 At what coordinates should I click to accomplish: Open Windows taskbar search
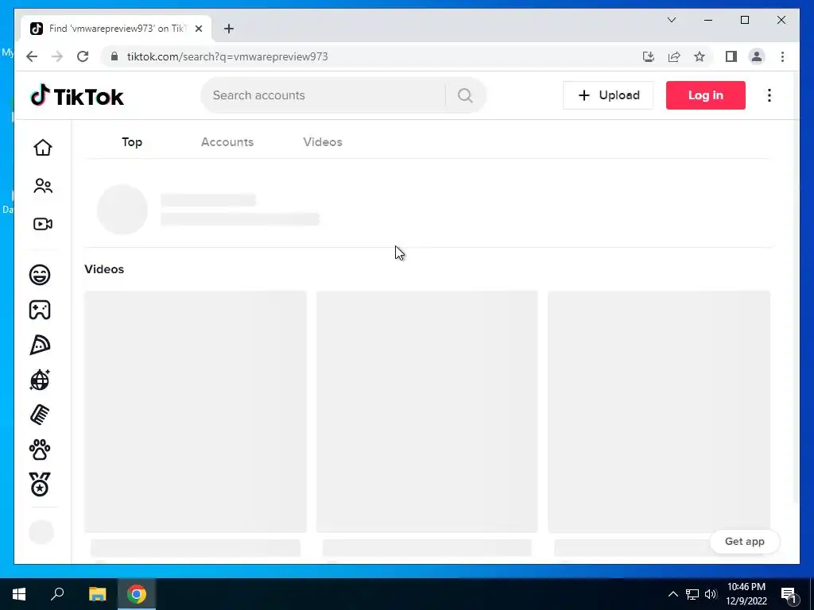pos(57,594)
